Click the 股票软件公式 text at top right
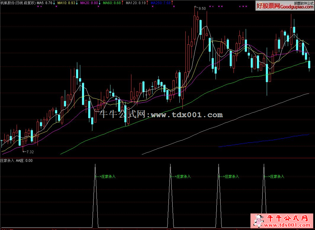The width and height of the screenshot is (315, 230). pyautogui.click(x=303, y=4)
